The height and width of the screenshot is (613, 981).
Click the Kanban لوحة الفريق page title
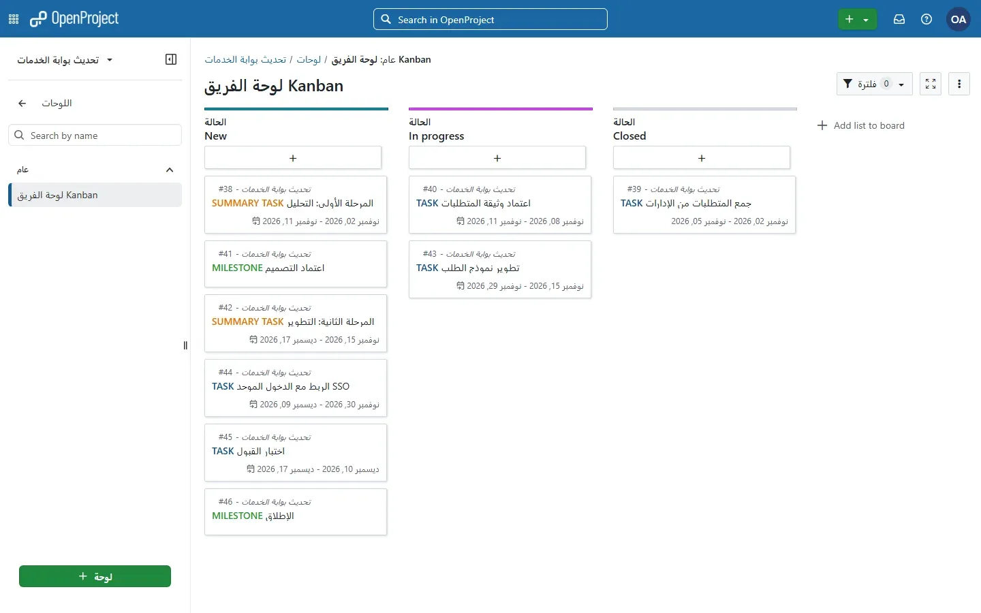[x=274, y=86]
